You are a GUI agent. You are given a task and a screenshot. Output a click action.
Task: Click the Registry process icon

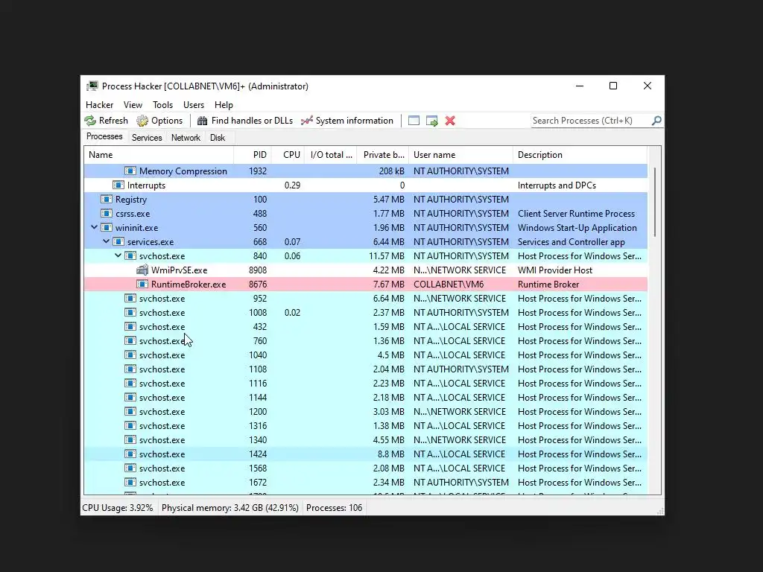(106, 199)
